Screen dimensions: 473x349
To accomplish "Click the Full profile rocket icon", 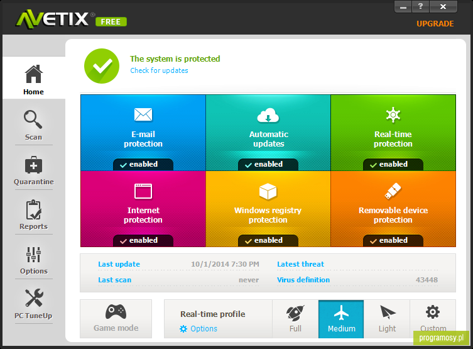I will pos(295,313).
